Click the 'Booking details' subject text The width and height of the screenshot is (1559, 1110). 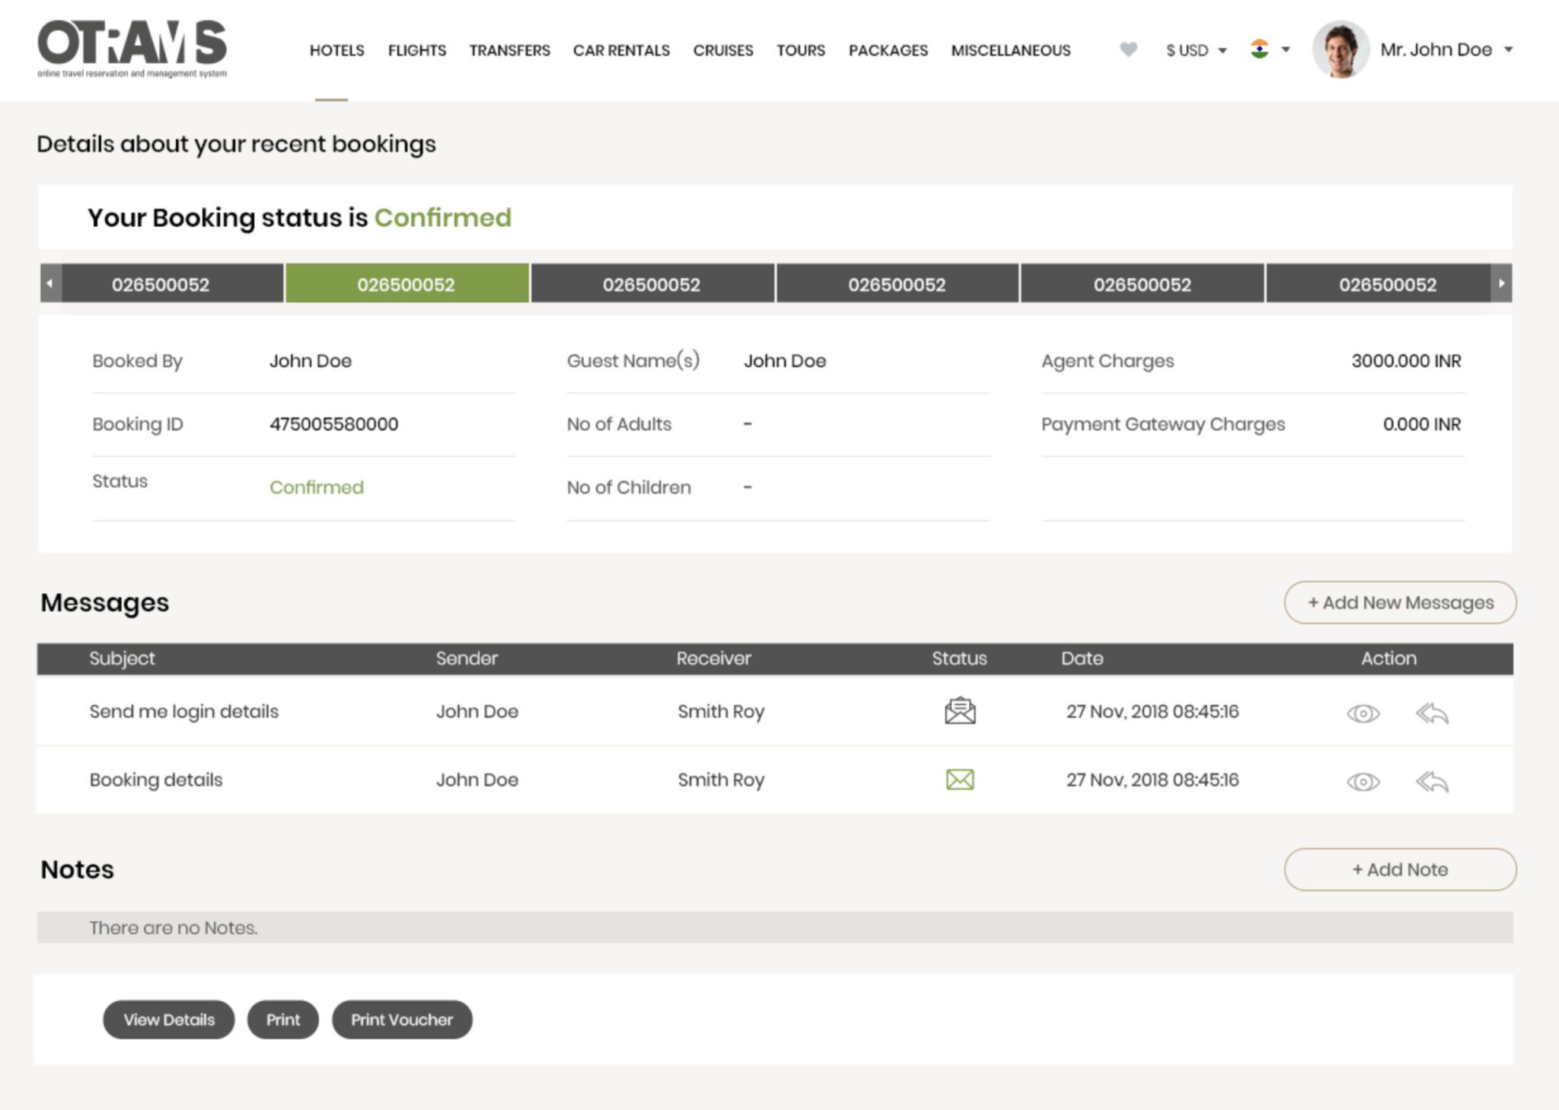[156, 780]
